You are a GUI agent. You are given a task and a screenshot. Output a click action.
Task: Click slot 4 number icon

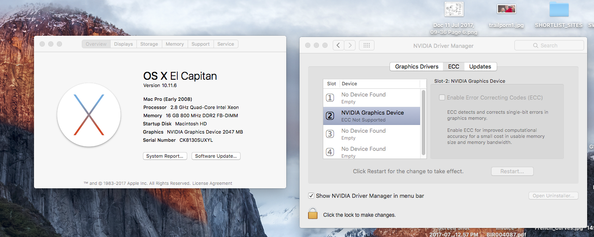[x=330, y=152]
